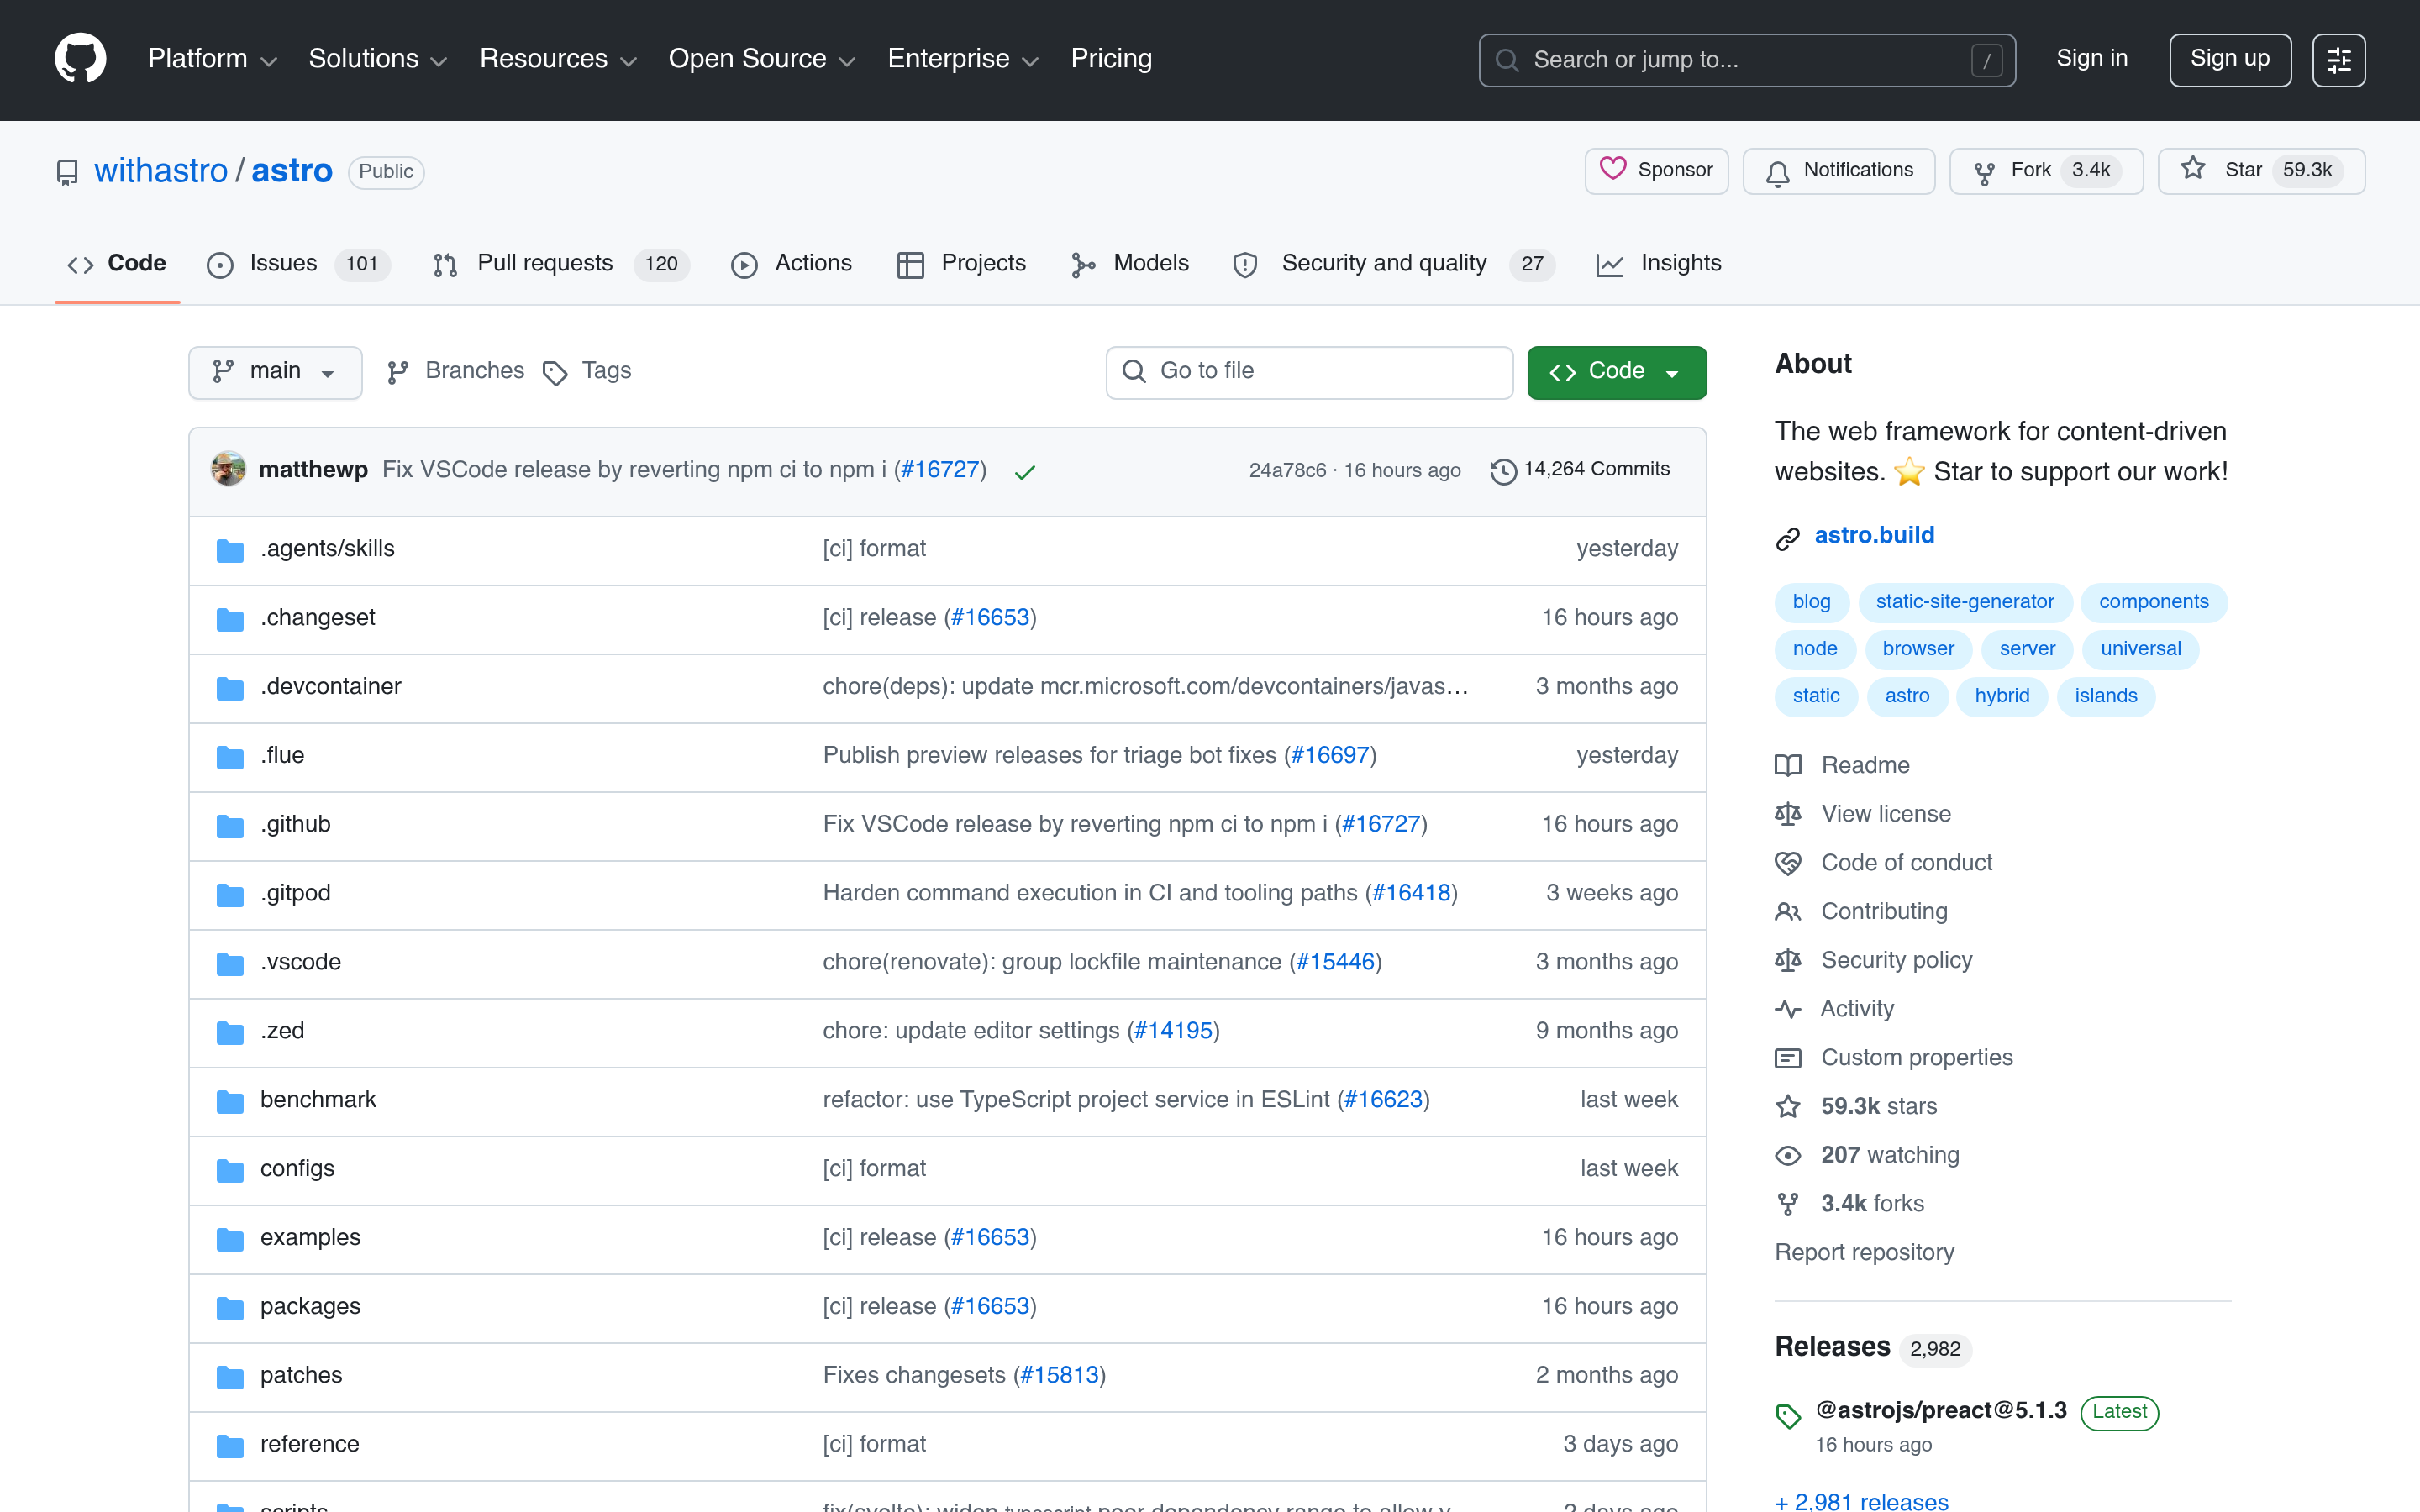This screenshot has width=2420, height=1512.
Task: Switch to the Insights tab
Action: click(1659, 264)
